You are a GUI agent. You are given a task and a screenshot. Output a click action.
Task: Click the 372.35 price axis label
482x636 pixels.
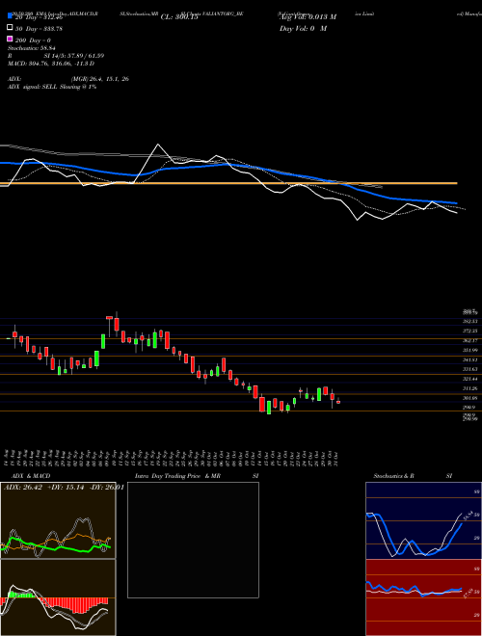[469, 331]
